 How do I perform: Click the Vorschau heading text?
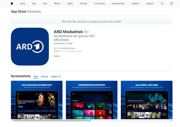pos(34,11)
